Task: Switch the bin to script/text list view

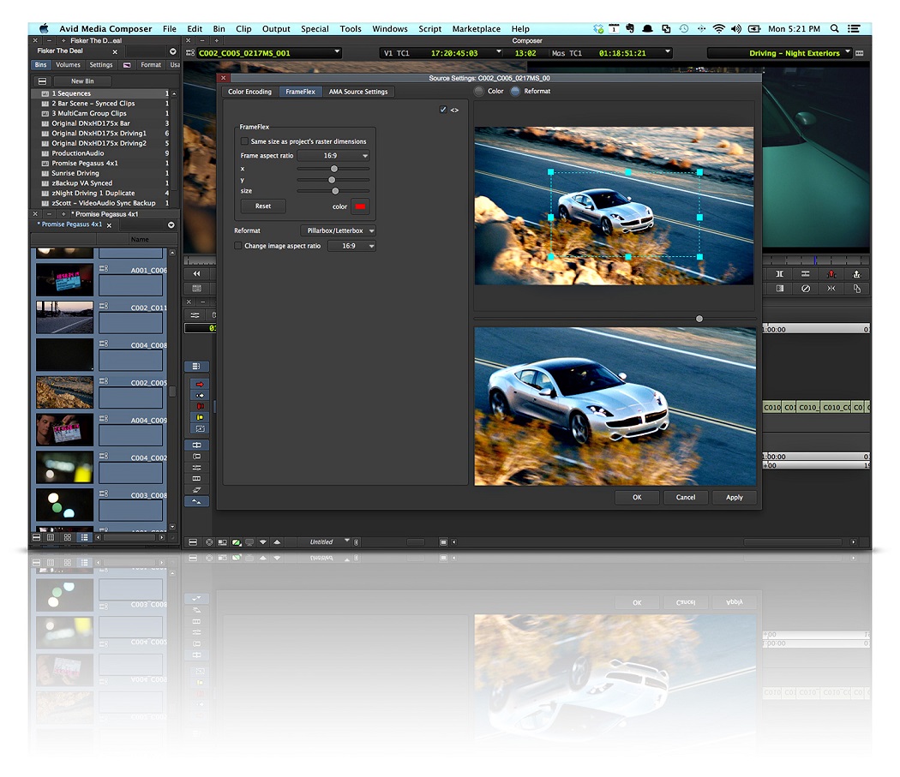Action: 84,538
